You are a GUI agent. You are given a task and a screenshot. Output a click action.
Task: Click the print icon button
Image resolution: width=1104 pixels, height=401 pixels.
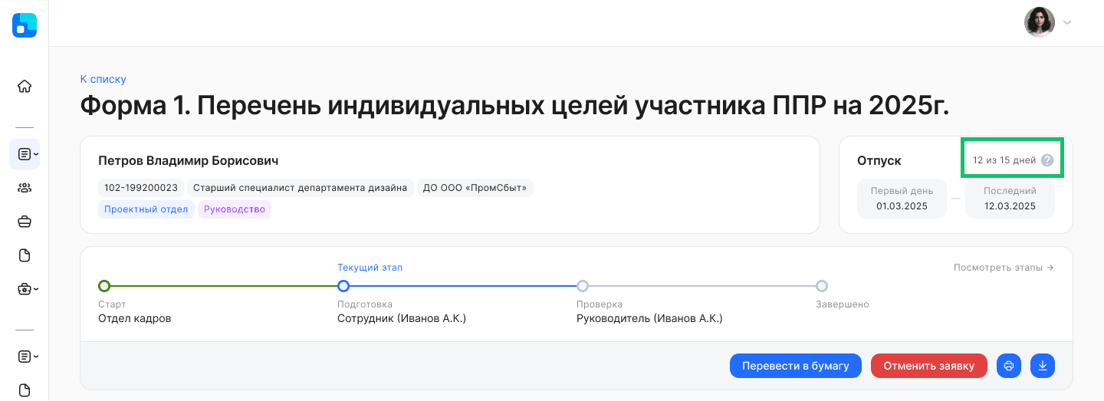pyautogui.click(x=1009, y=366)
